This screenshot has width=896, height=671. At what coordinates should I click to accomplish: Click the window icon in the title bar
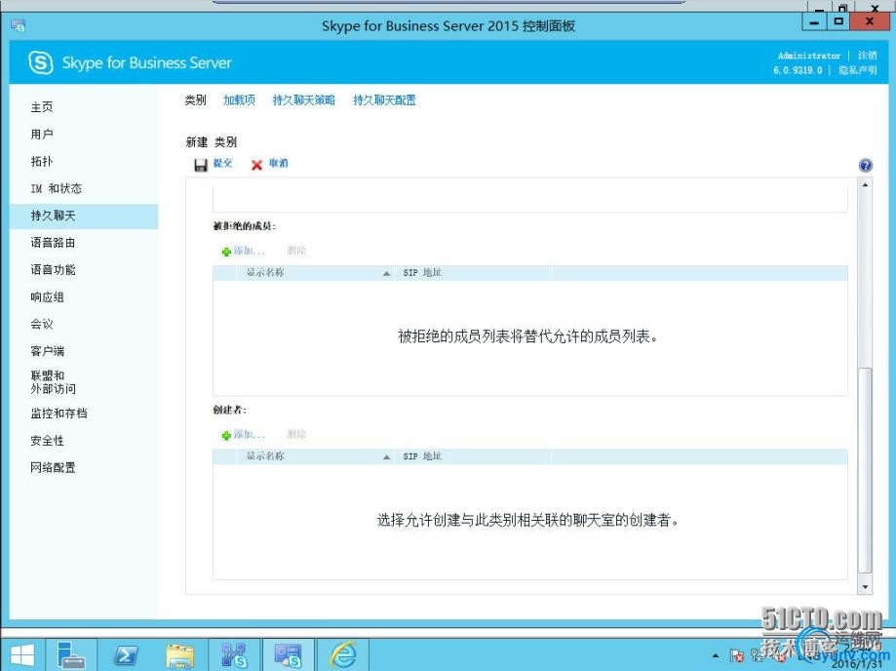tap(18, 25)
